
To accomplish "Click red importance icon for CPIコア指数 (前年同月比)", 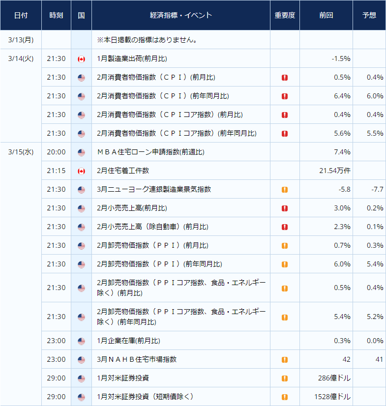I will click(285, 134).
